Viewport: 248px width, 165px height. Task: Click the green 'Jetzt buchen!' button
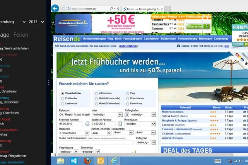[x=198, y=26]
